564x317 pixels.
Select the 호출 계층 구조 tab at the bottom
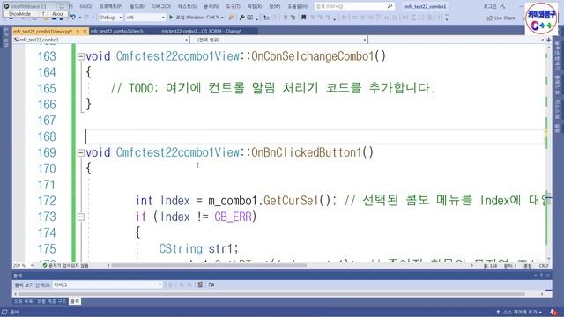[51, 301]
